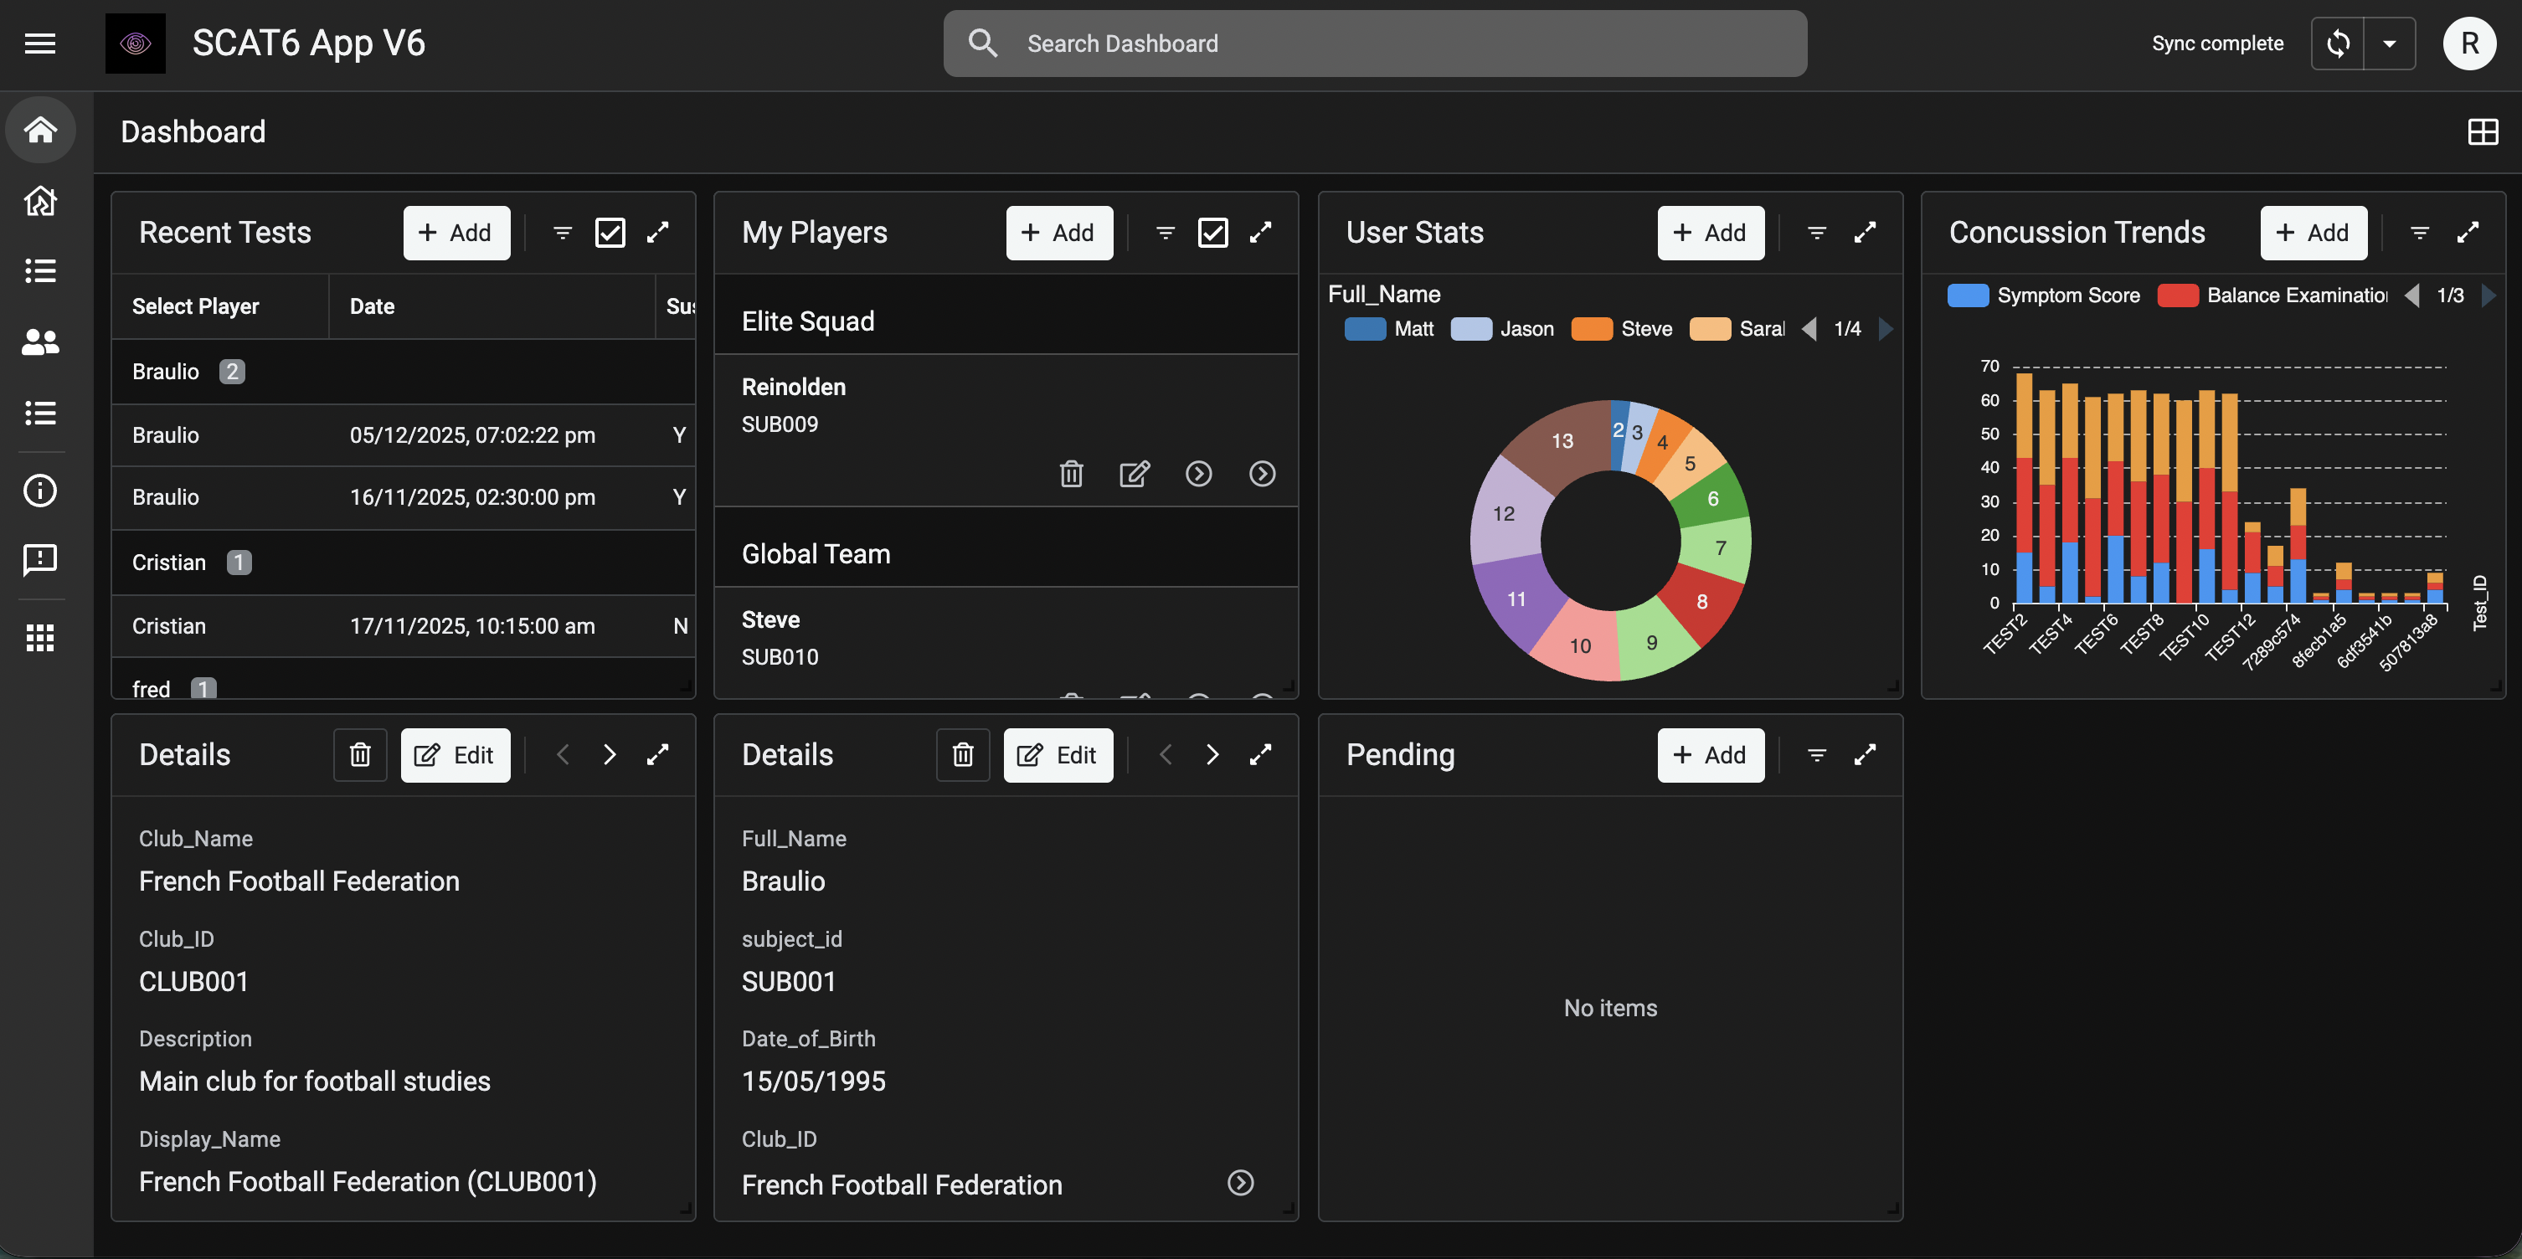2522x1259 pixels.
Task: Go to next User Stats legend page
Action: pyautogui.click(x=1886, y=329)
